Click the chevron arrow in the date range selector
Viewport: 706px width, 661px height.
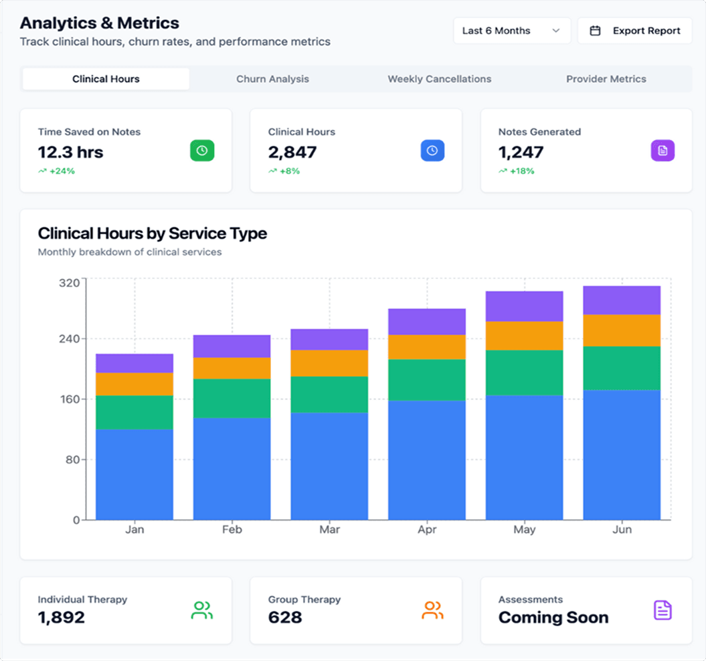(x=556, y=31)
